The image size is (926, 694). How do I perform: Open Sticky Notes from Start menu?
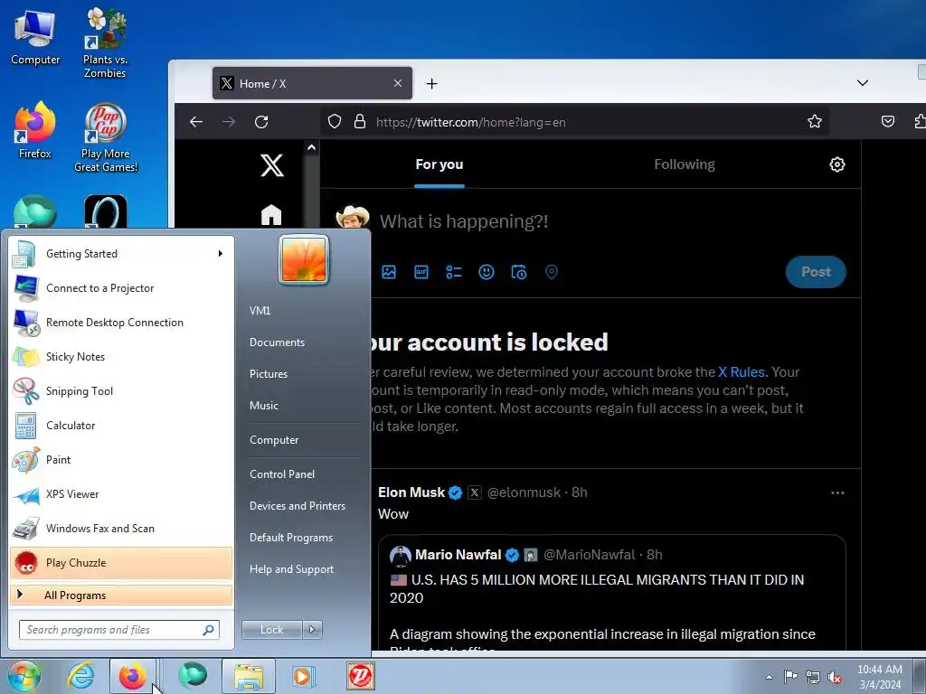point(121,356)
